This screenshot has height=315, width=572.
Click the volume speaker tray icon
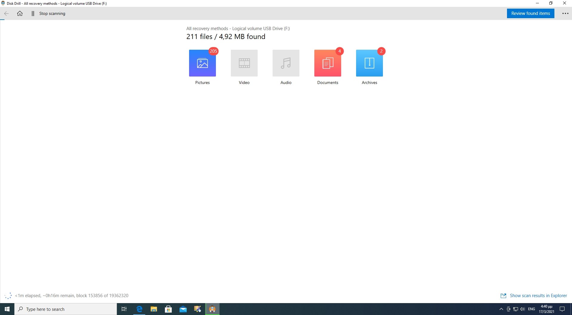coord(522,309)
